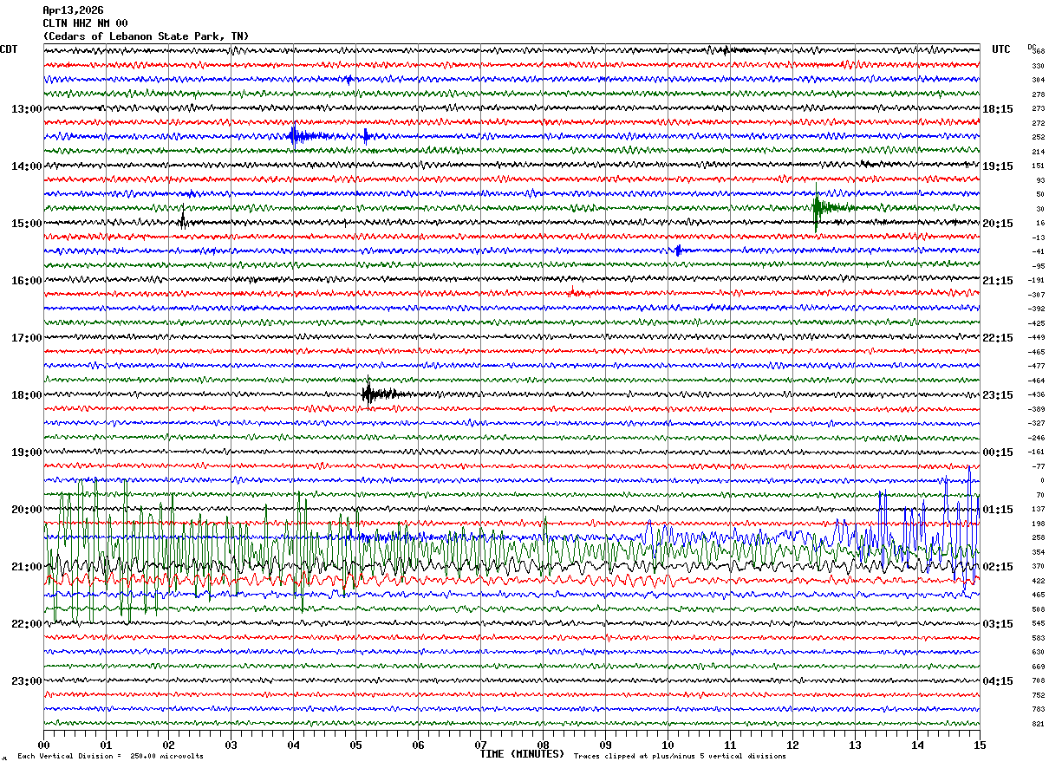
Task: Click the 02:15 UTC time label
Action: pyautogui.click(x=998, y=567)
